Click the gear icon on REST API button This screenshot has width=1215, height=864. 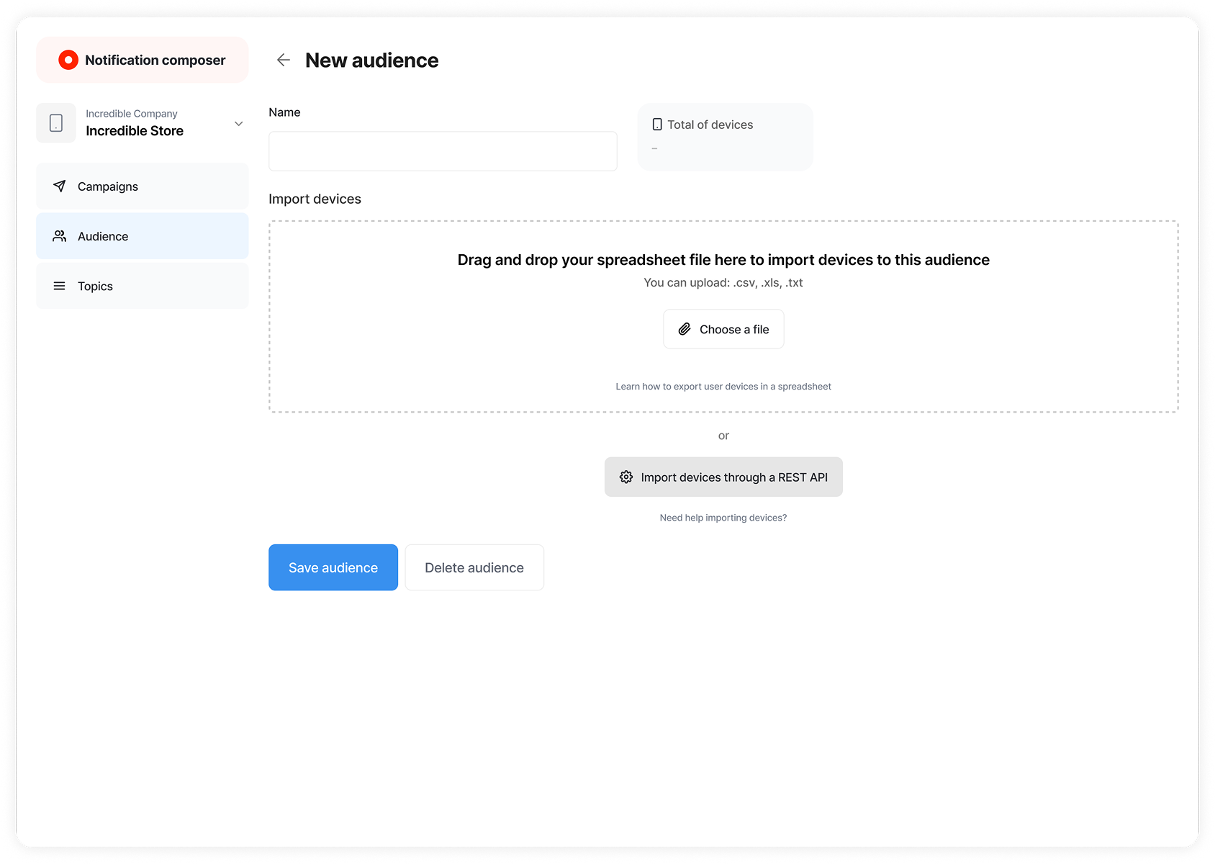[x=626, y=477]
